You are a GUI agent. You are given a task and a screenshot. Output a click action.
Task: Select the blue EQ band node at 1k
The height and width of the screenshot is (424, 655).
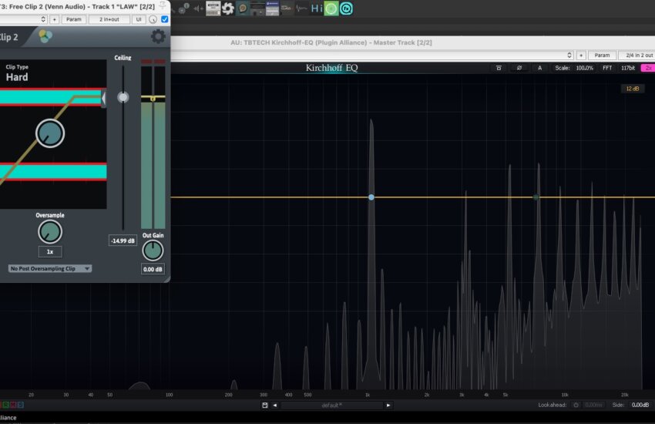(x=371, y=197)
